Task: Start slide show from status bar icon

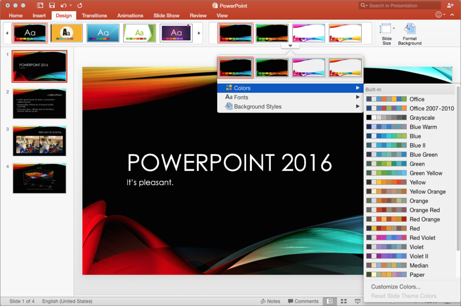Action: pos(357,301)
